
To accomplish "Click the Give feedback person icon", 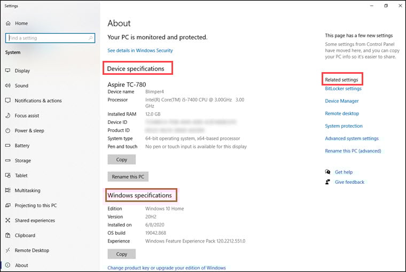I will (x=327, y=182).
